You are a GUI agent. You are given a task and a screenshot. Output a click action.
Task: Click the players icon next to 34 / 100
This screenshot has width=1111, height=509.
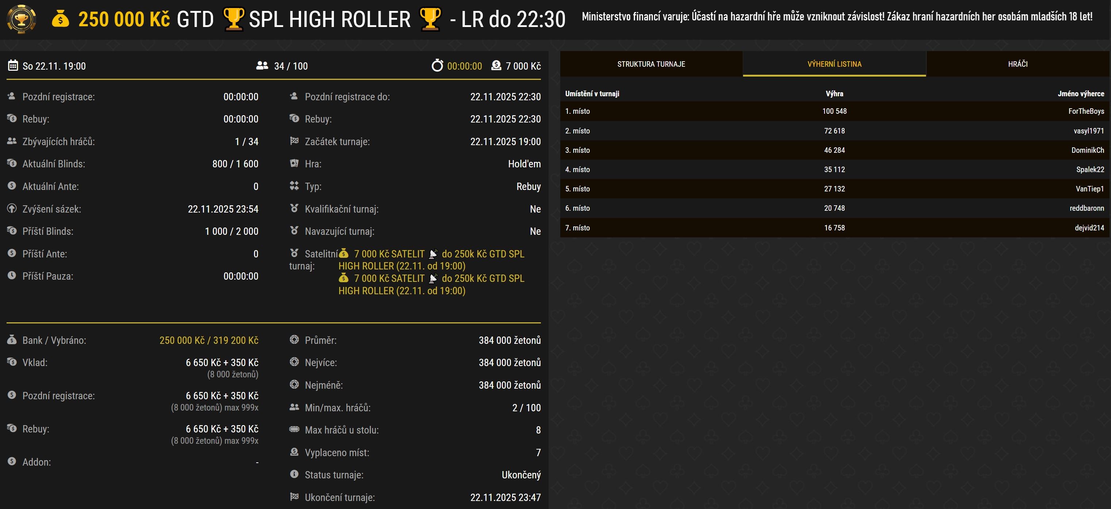click(x=262, y=66)
